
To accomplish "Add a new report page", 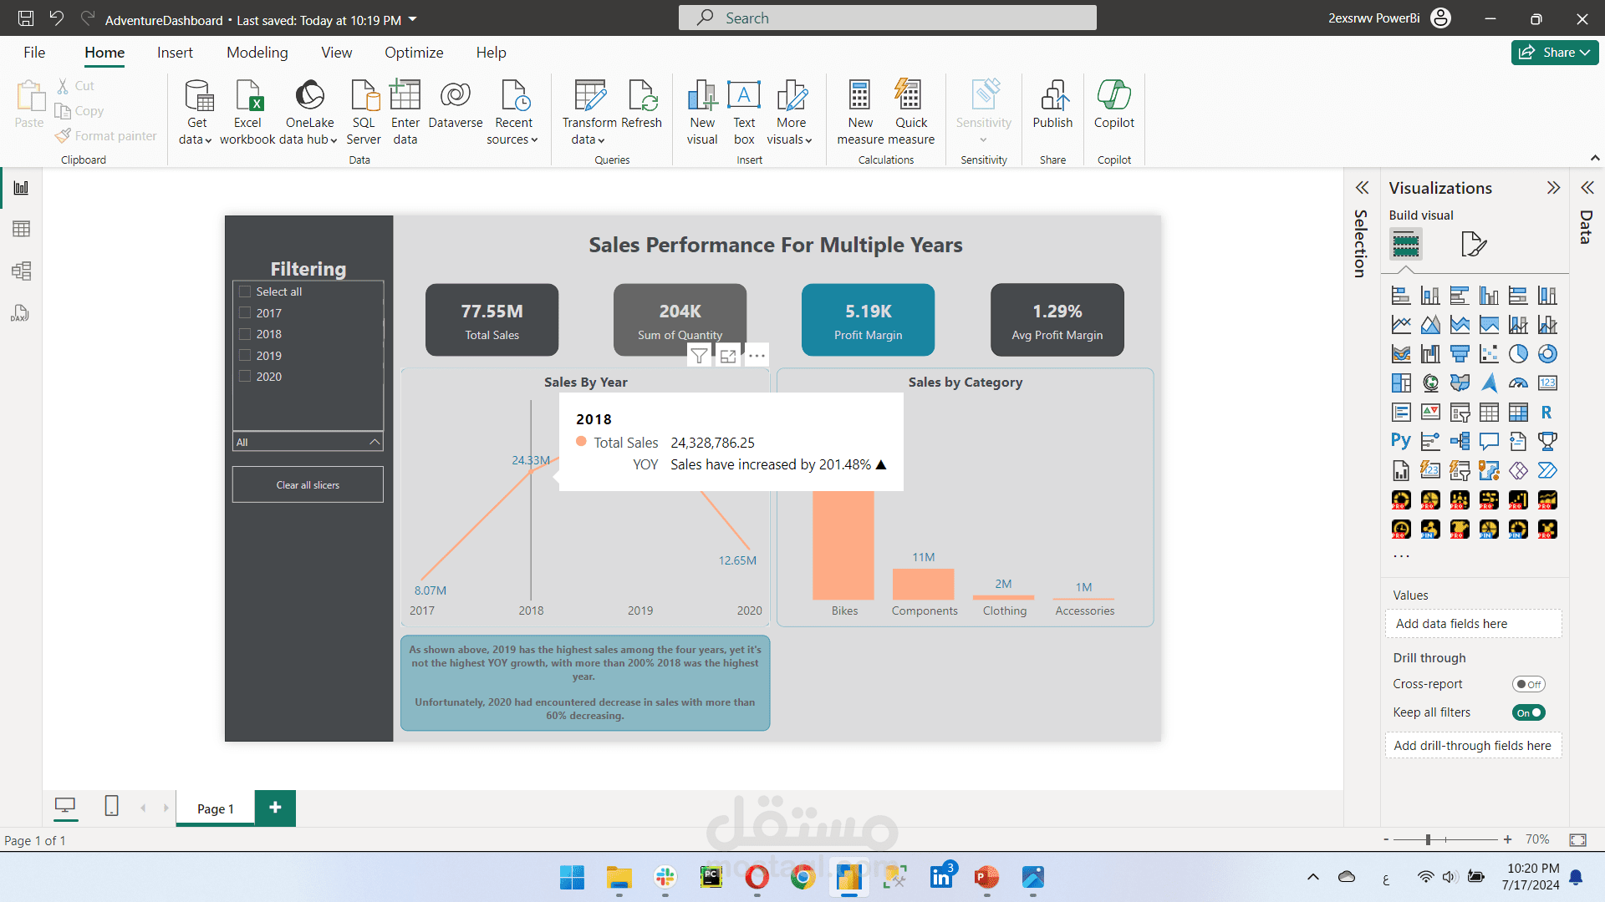I will coord(275,808).
